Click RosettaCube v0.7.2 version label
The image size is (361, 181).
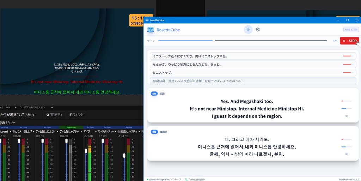(x=349, y=179)
